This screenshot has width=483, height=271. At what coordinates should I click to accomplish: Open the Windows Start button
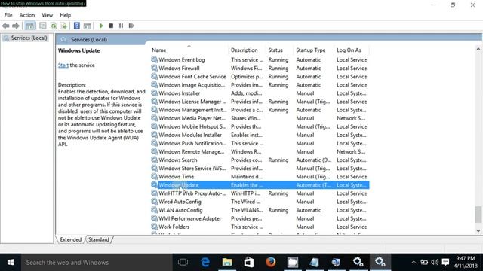tap(11, 263)
